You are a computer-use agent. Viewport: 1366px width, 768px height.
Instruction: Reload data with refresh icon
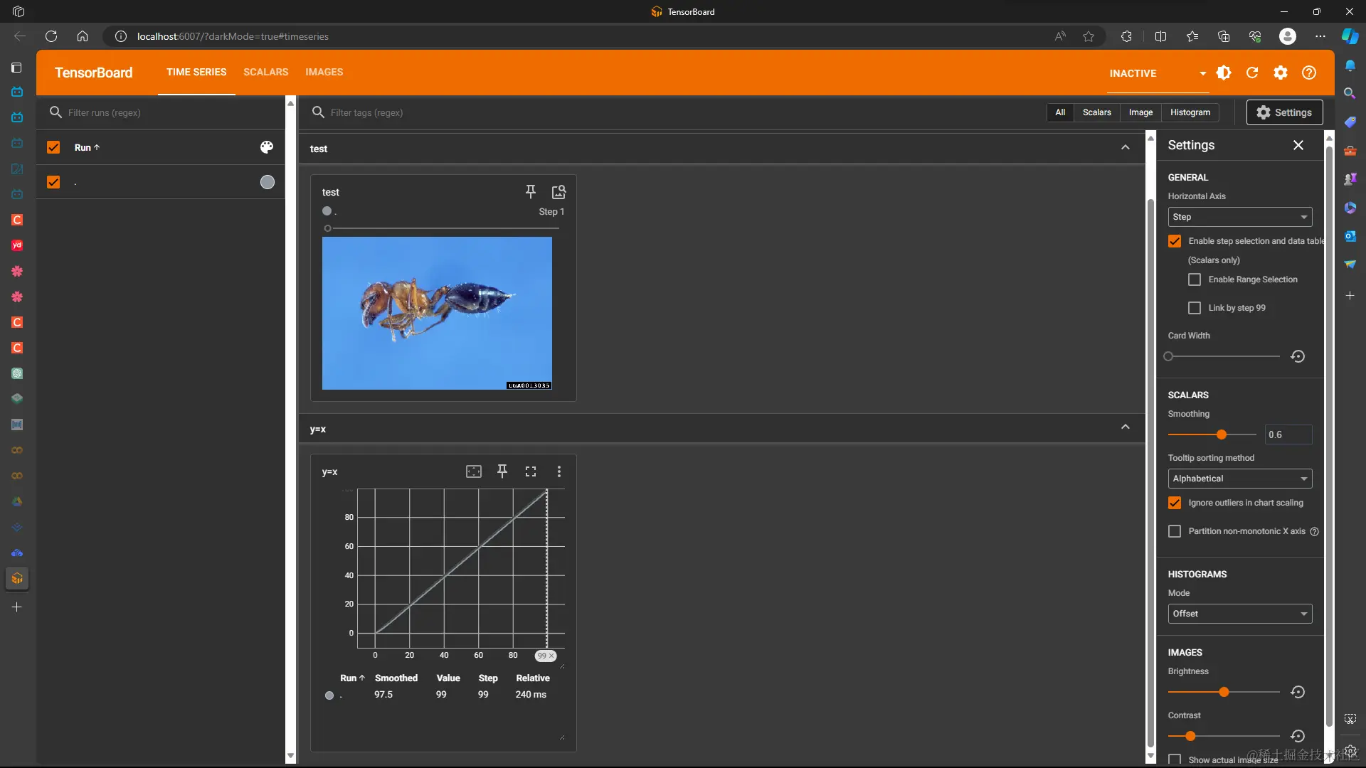click(x=1252, y=73)
